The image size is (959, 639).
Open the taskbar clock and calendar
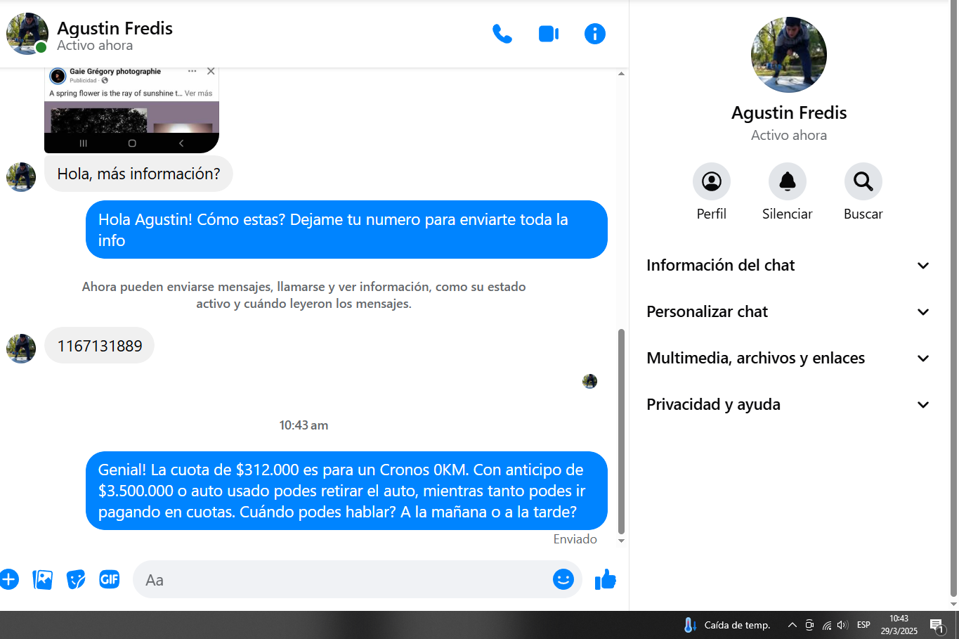coord(899,625)
